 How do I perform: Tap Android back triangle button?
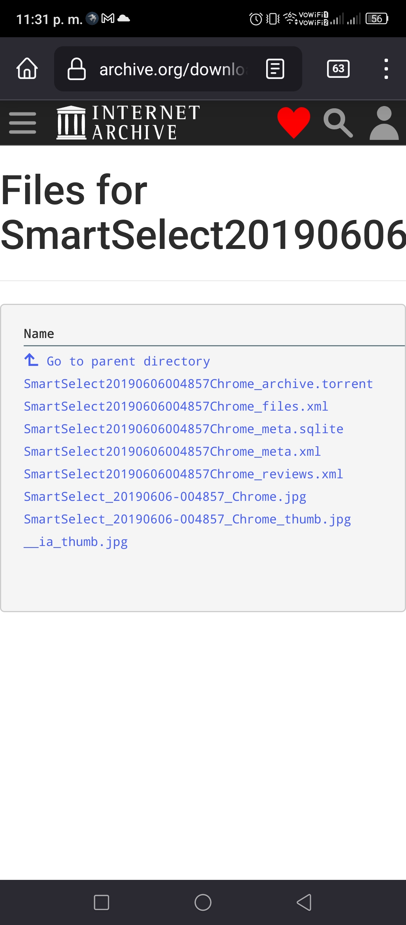click(304, 902)
